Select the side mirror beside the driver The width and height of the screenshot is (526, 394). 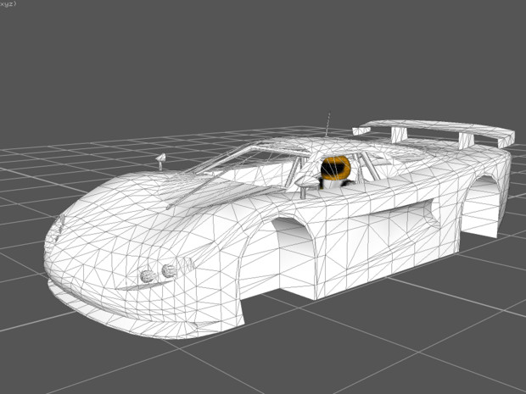coord(305,186)
